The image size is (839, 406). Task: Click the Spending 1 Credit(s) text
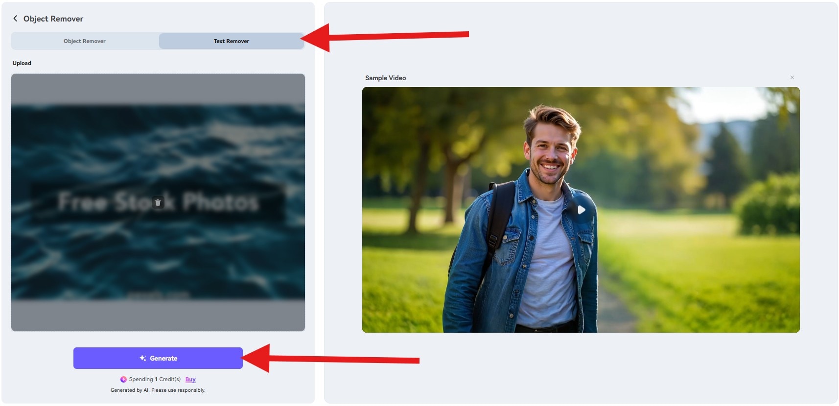pyautogui.click(x=155, y=380)
